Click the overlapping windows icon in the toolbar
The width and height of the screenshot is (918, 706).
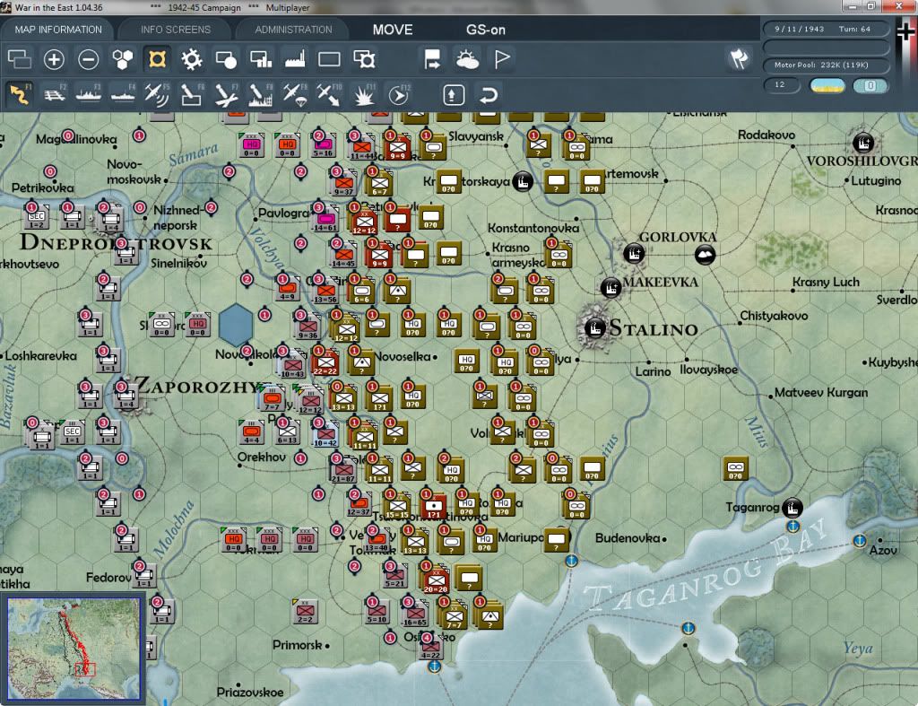point(20,59)
